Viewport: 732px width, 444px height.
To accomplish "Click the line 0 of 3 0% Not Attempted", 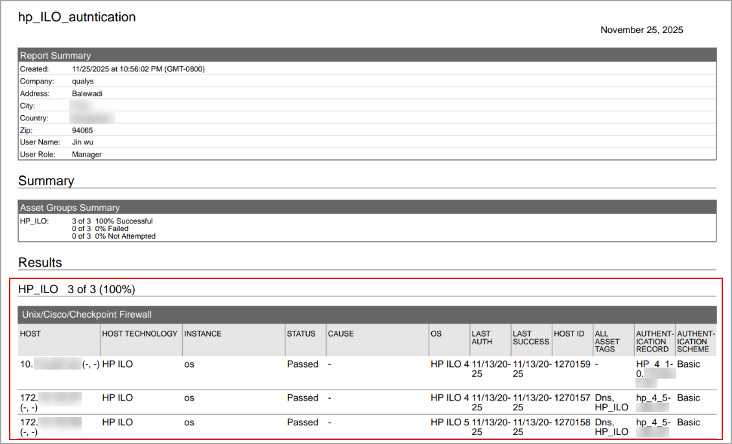I will 113,236.
